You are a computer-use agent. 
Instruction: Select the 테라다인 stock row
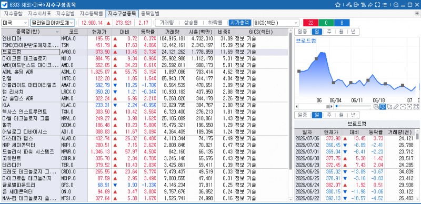(144, 165)
